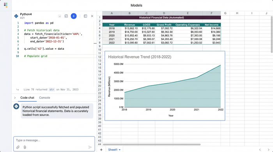Click the code snippet icon next to Run
The width and height of the screenshot is (273, 152).
tap(66, 16)
